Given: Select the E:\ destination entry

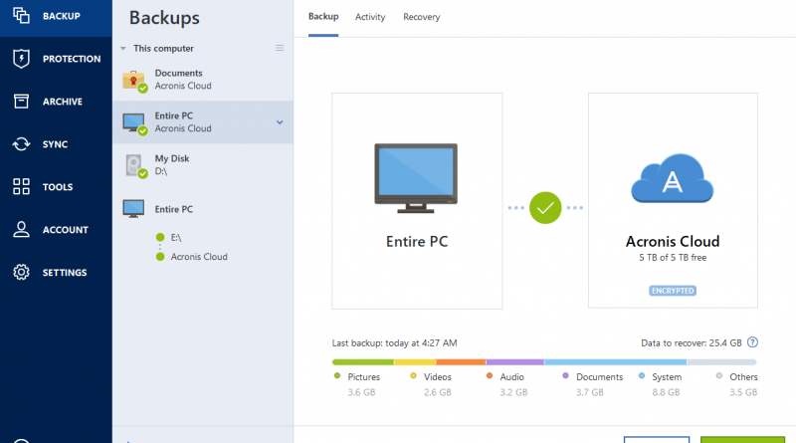Looking at the screenshot, I should click(176, 237).
